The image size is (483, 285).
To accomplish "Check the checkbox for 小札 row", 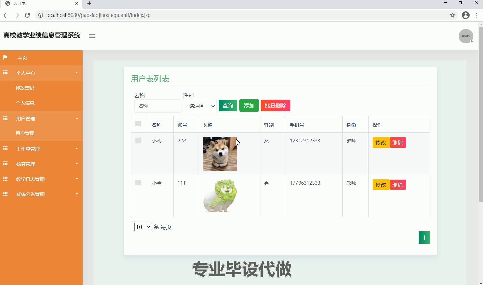I will coord(138,140).
